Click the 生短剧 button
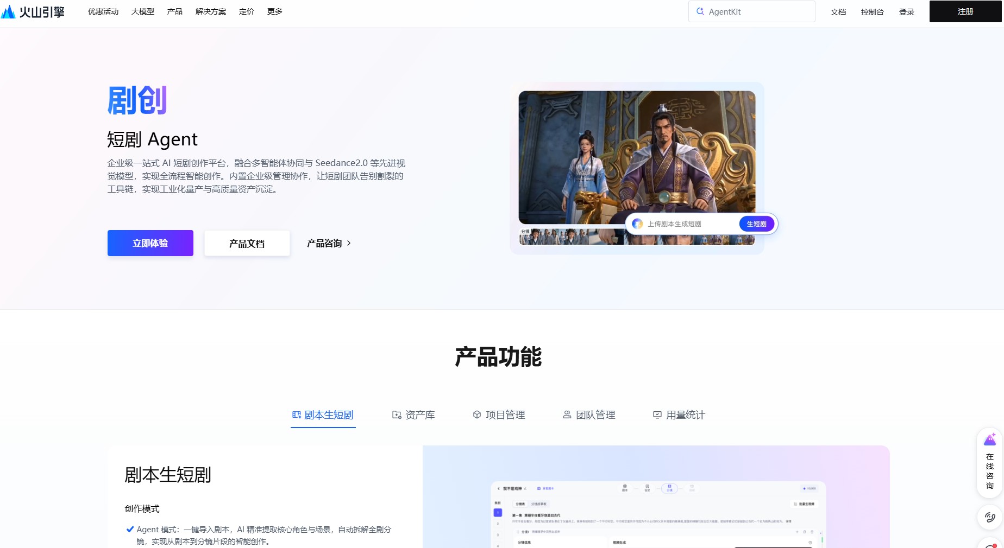1004x548 pixels. [756, 224]
